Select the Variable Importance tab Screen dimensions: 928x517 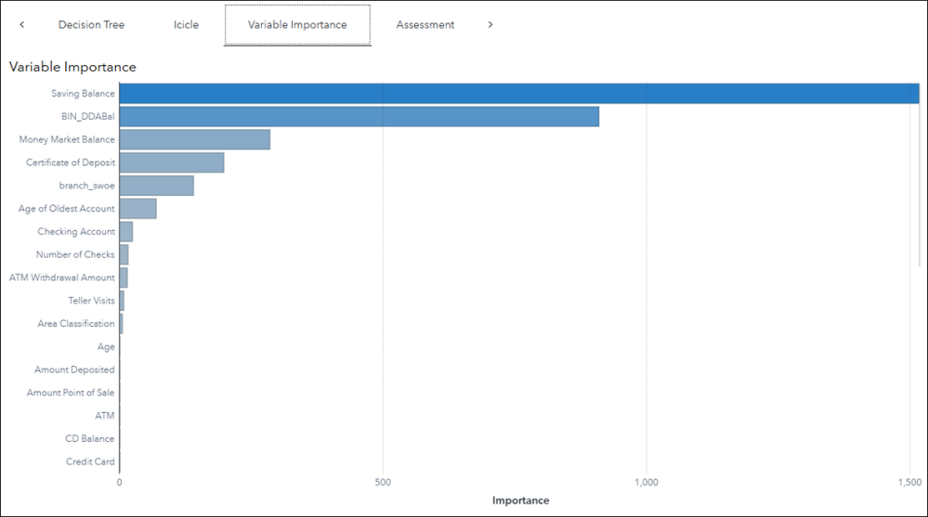pyautogui.click(x=297, y=25)
